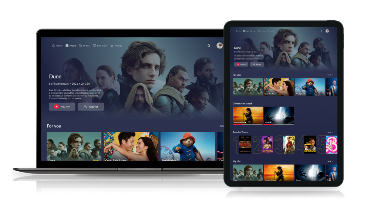Click the Watchlist button on the tablet
This screenshot has width=370, height=222.
[x=257, y=64]
